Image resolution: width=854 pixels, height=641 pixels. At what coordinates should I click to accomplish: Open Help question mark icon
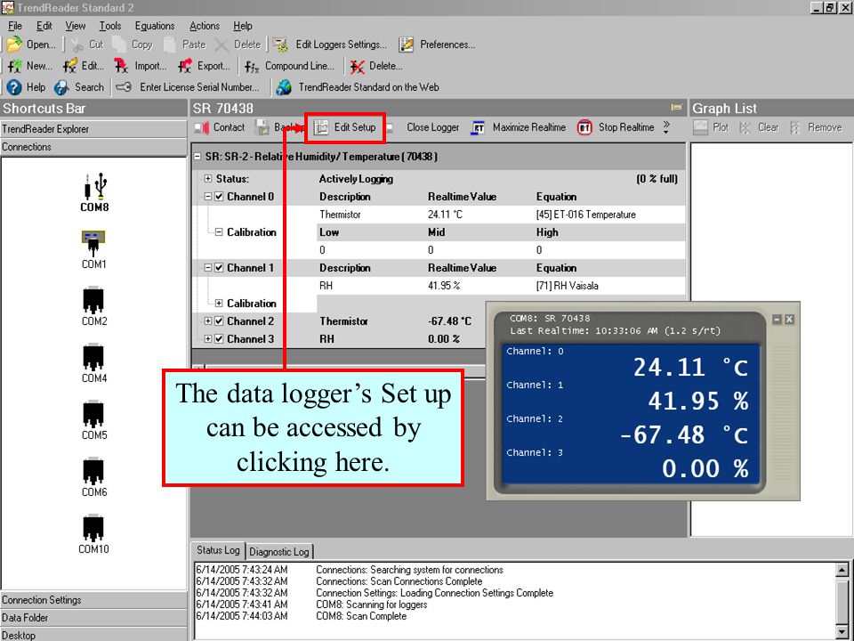click(x=14, y=87)
